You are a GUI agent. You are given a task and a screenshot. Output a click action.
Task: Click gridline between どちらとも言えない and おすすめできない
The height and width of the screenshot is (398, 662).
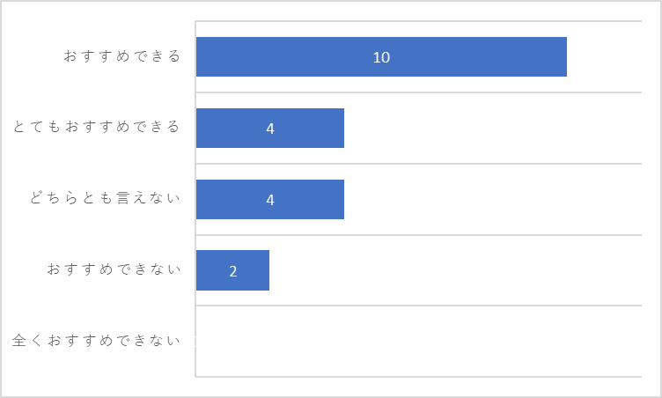(418, 235)
